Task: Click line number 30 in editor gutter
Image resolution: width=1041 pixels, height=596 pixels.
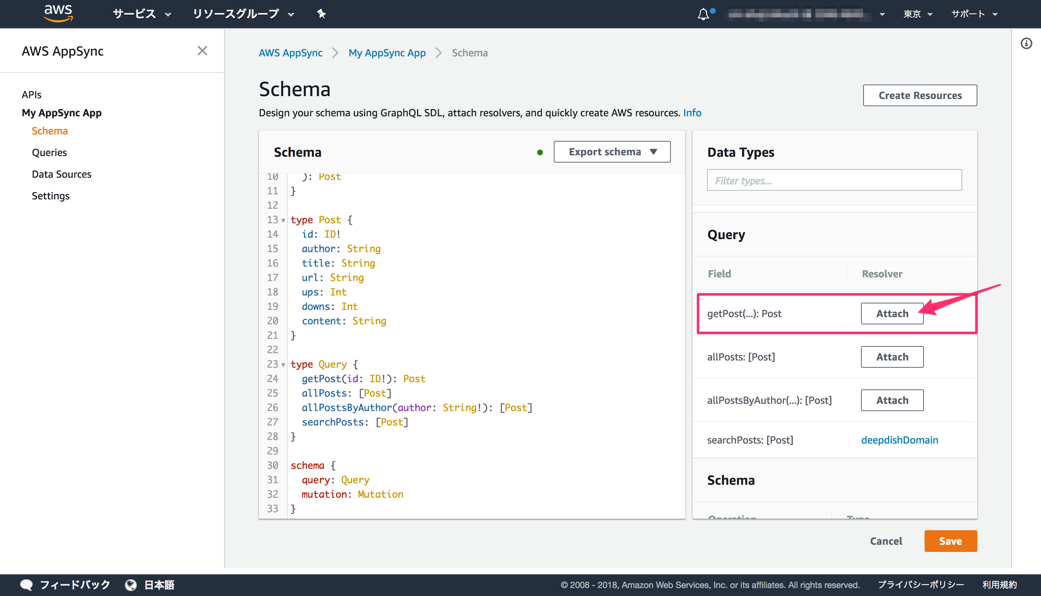Action: pyautogui.click(x=273, y=465)
